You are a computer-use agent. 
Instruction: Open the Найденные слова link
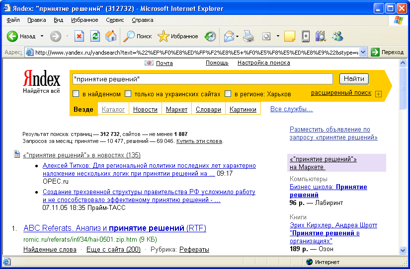(x=50, y=250)
